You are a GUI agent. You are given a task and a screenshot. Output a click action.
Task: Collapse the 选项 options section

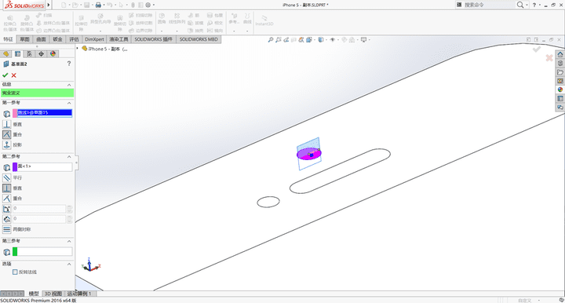coord(69,264)
